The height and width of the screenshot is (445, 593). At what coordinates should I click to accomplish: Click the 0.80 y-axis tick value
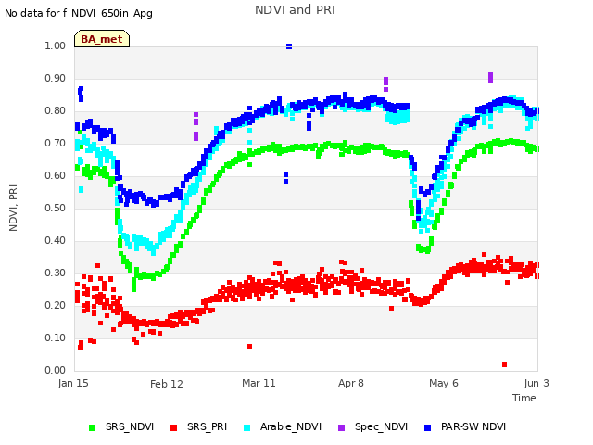(56, 111)
